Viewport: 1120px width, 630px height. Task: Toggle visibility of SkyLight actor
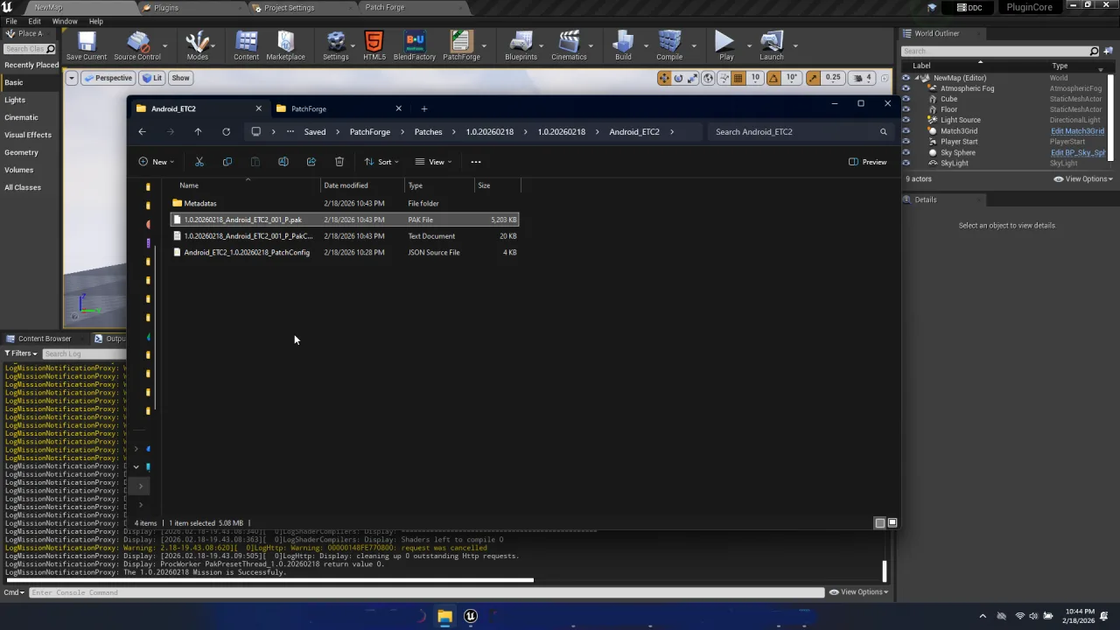click(x=906, y=163)
